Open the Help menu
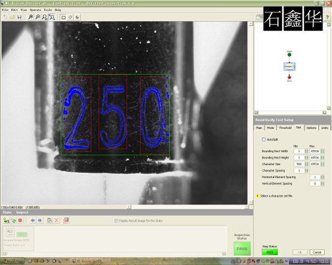The width and height of the screenshot is (332, 265). coord(58,10)
